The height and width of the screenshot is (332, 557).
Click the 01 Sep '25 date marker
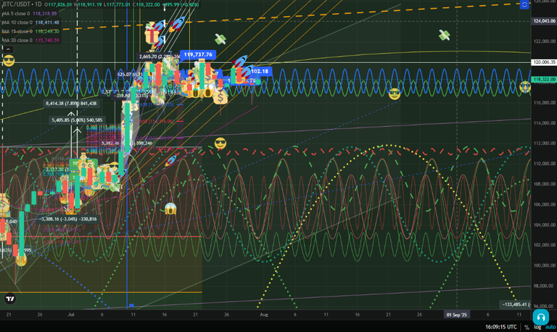click(456, 315)
